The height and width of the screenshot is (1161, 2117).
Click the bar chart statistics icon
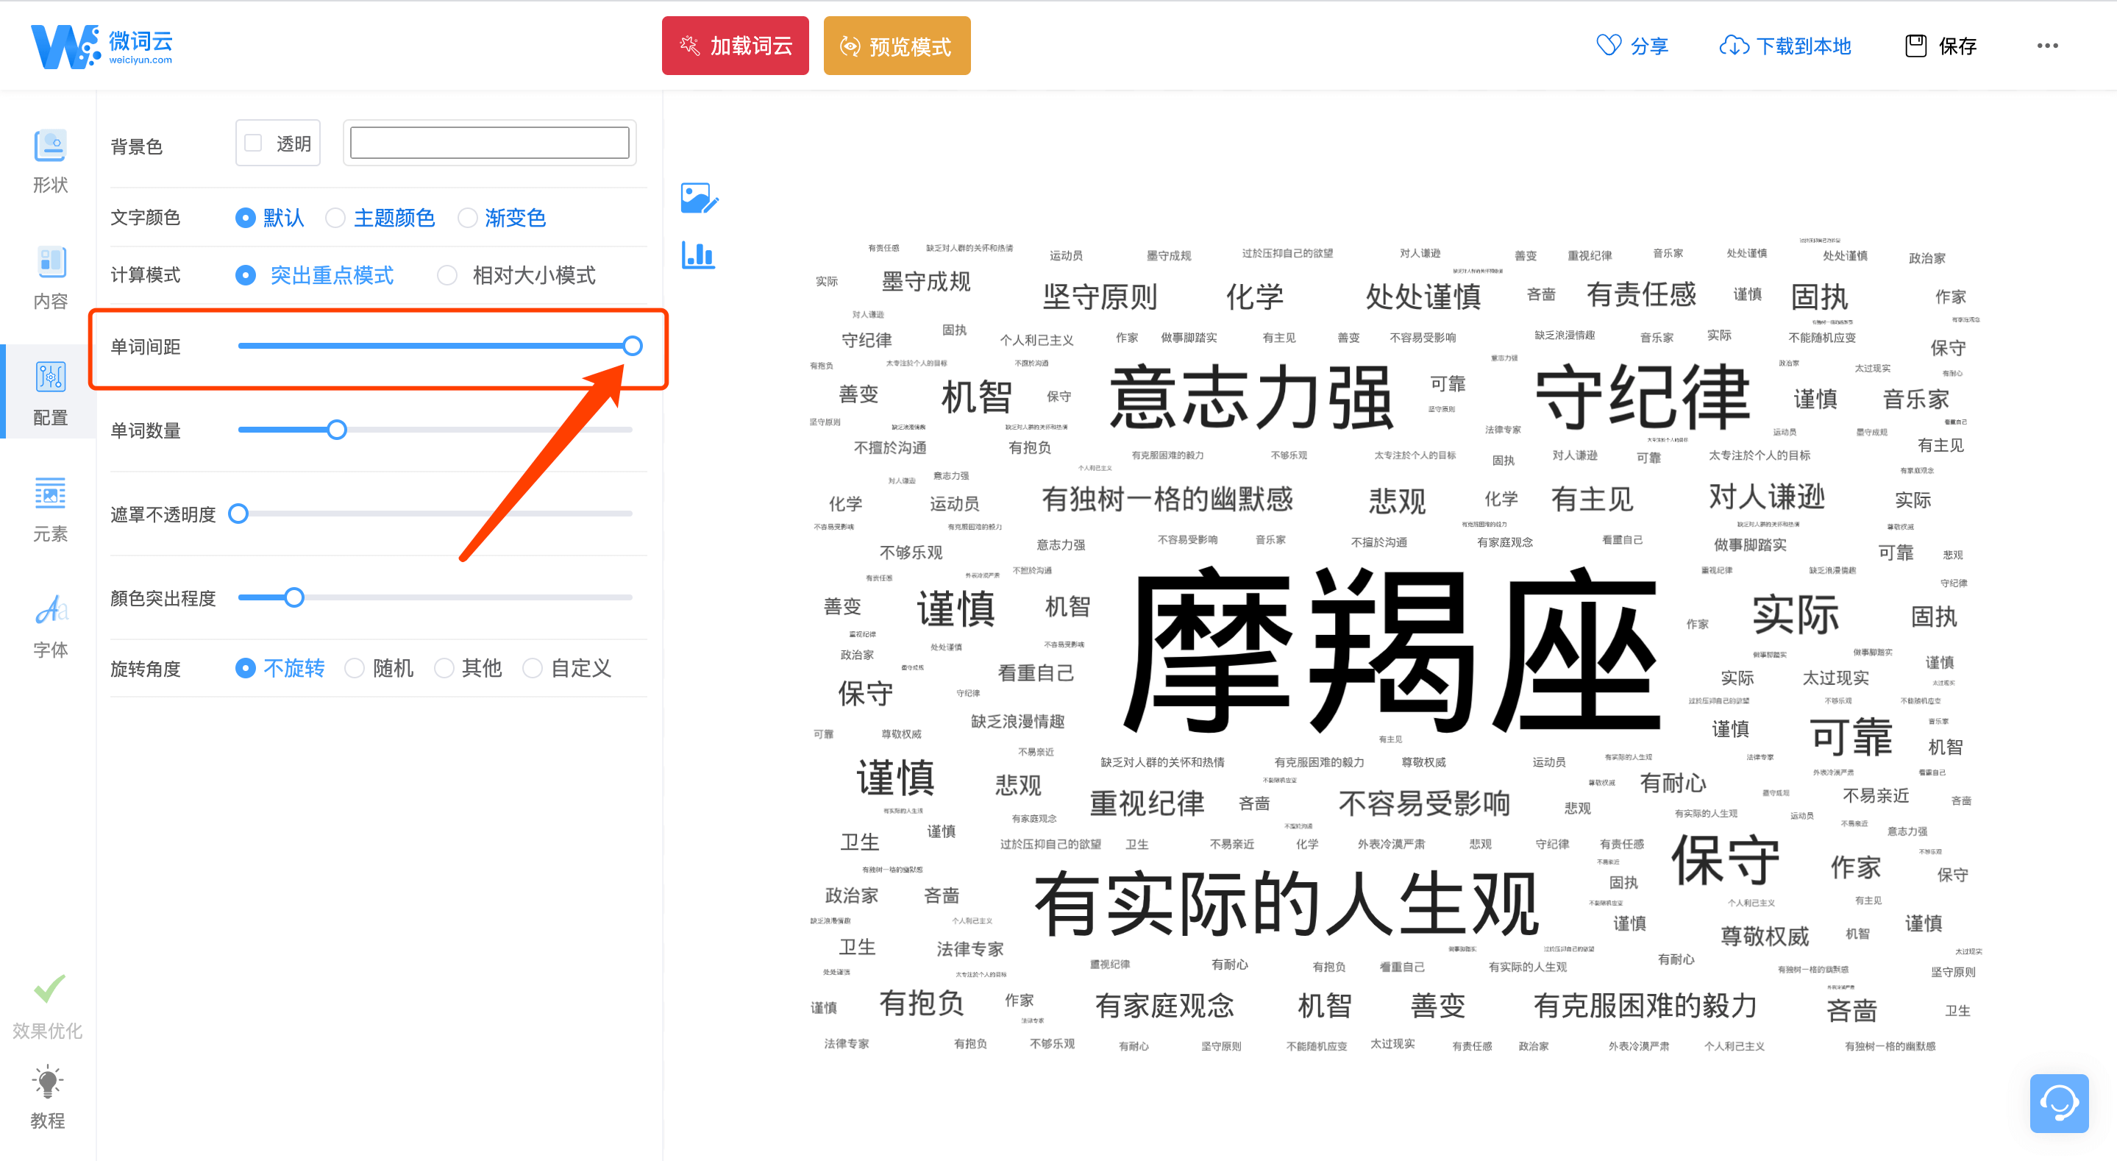tap(698, 255)
